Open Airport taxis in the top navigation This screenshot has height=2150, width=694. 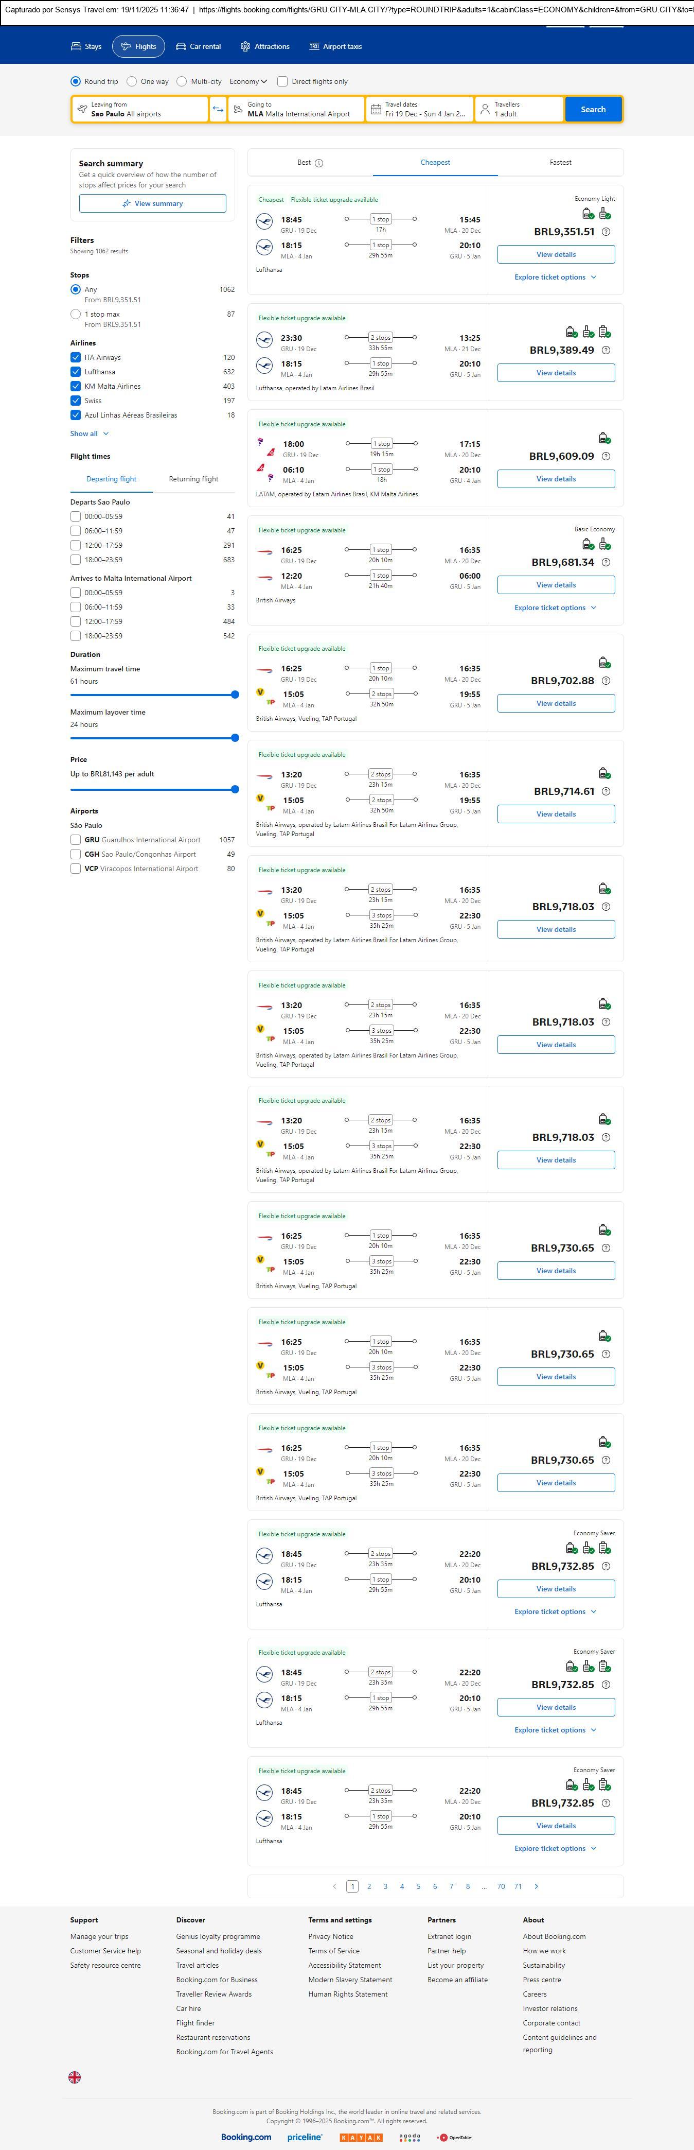335,47
